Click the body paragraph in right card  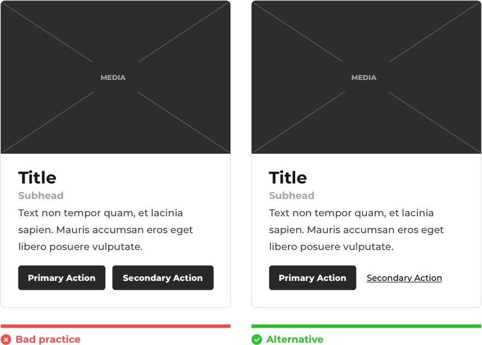pyautogui.click(x=356, y=230)
